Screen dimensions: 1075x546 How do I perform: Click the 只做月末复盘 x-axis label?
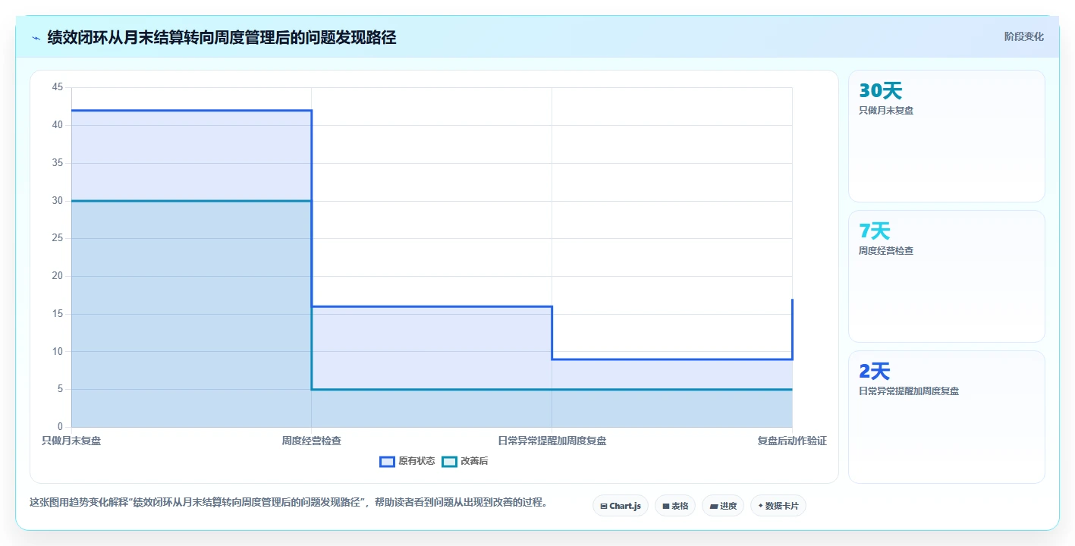click(71, 441)
